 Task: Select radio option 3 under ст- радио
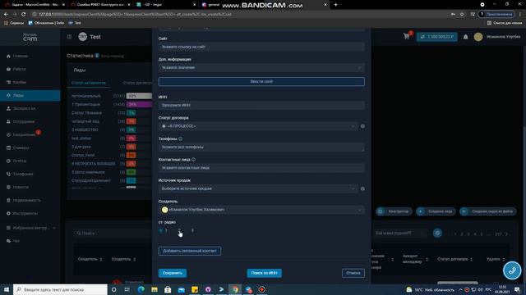192,230
